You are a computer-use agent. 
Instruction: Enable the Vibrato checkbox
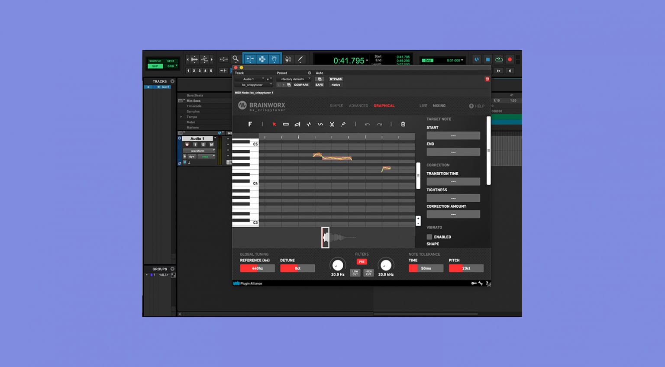429,237
